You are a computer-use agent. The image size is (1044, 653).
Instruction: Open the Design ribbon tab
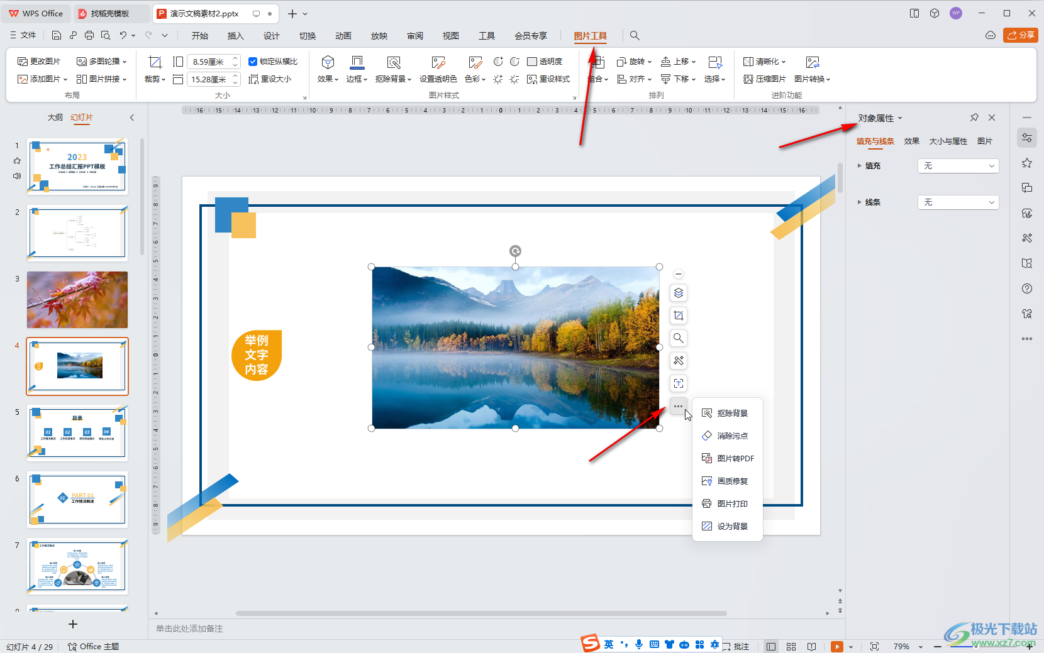[x=271, y=36]
